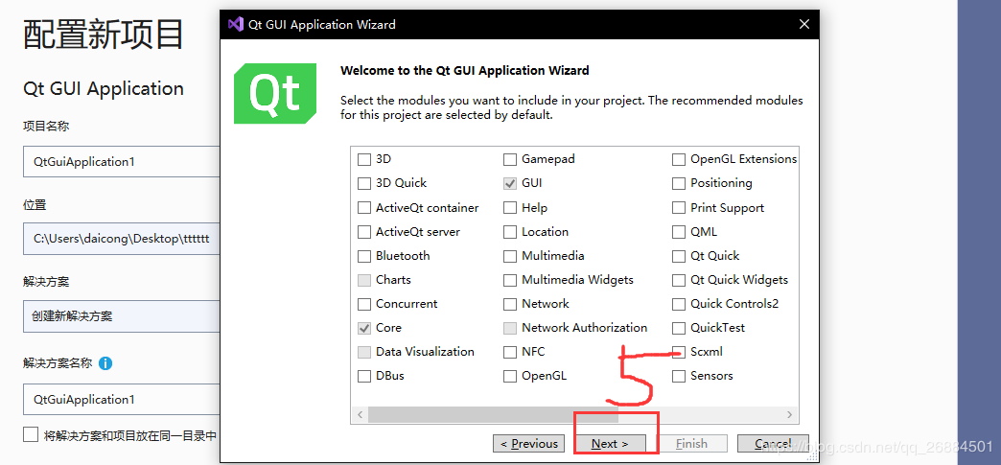This screenshot has width=1001, height=465.
Task: Click Next to continue the wizard
Action: coord(610,444)
